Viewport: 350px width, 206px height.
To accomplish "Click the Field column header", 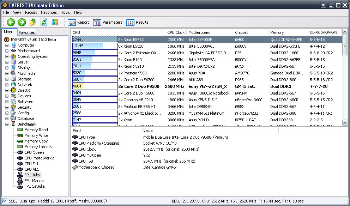I will tap(106, 131).
